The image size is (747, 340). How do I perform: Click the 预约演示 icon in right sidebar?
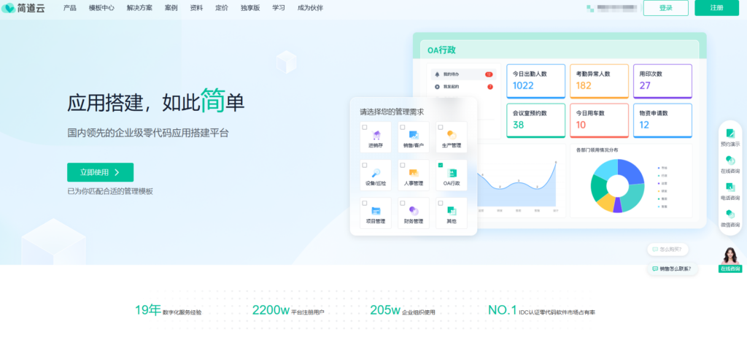(729, 134)
